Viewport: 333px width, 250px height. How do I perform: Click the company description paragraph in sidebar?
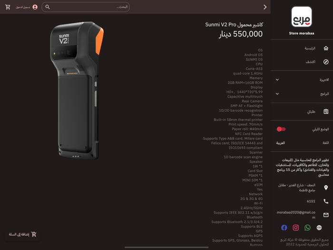point(302,167)
